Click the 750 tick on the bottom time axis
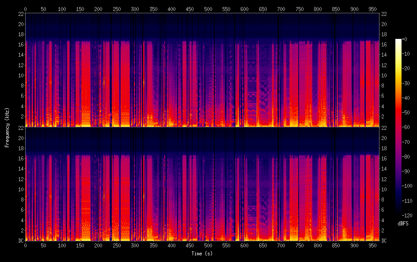This screenshot has height=262, width=417. click(299, 245)
